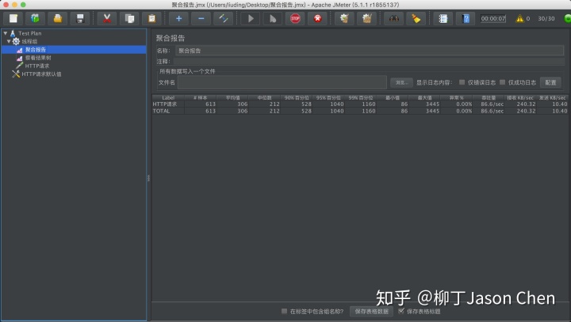Uncheck 保存表格标题 save table header checkbox
Screen dimensions: 571x322
(x=401, y=311)
